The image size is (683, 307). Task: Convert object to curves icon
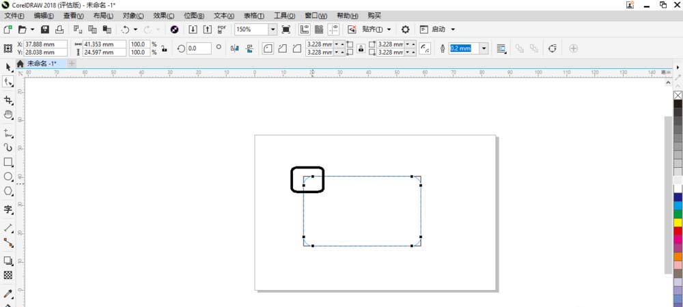pyautogui.click(x=553, y=48)
